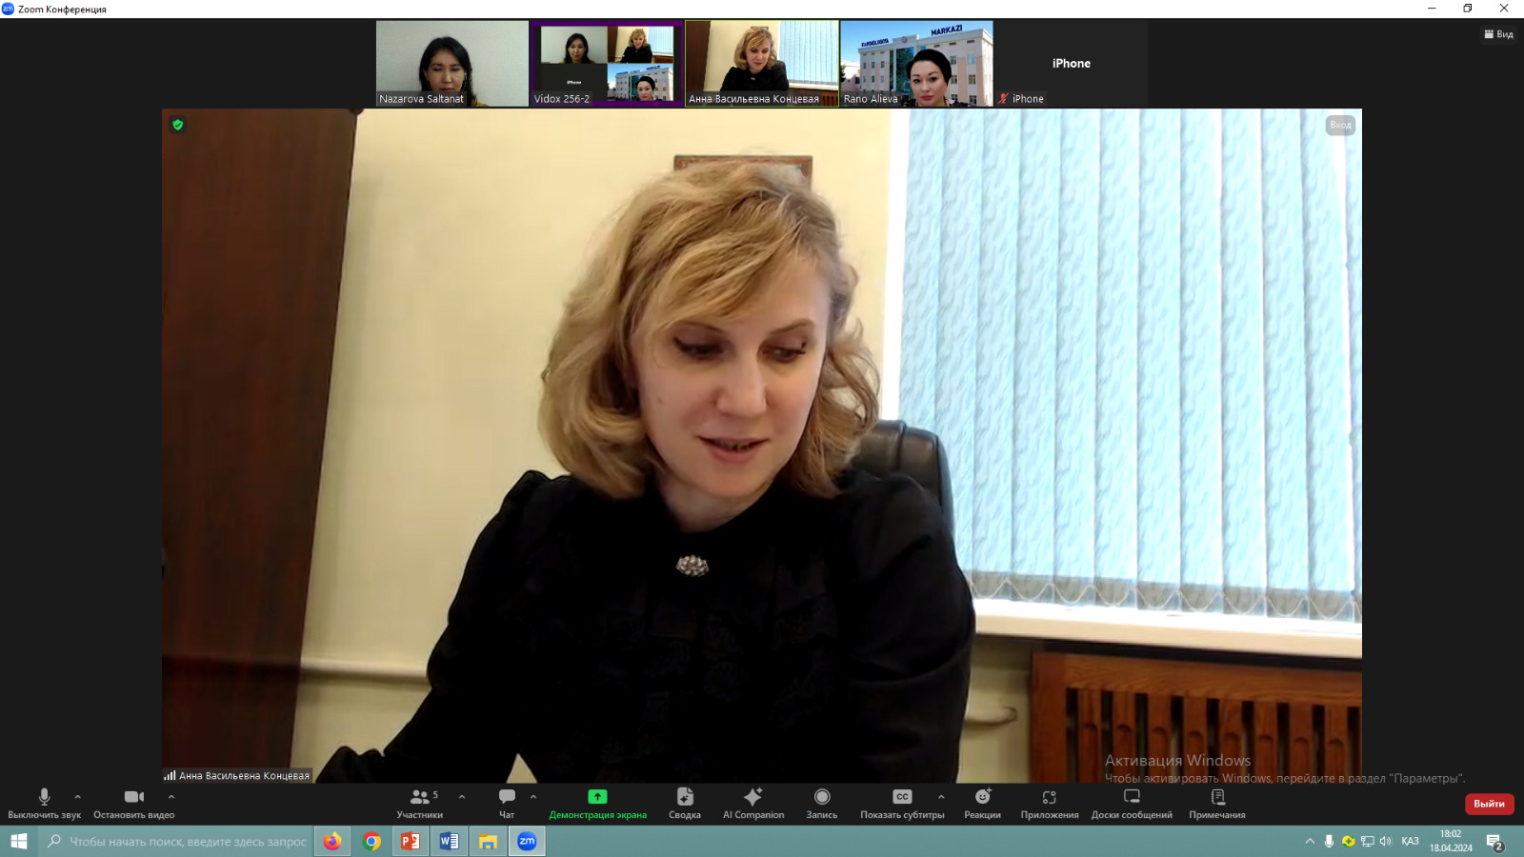
Task: Open the AI Companion panel
Action: [x=752, y=798]
